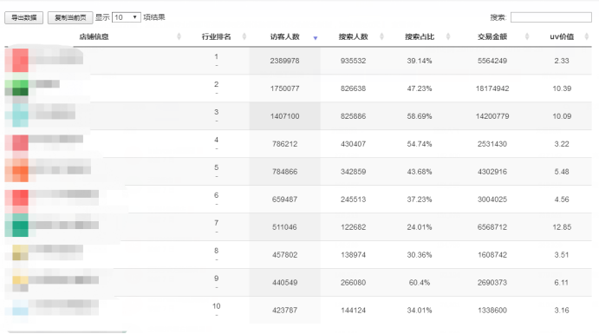Click uv value 2.33

562,61
